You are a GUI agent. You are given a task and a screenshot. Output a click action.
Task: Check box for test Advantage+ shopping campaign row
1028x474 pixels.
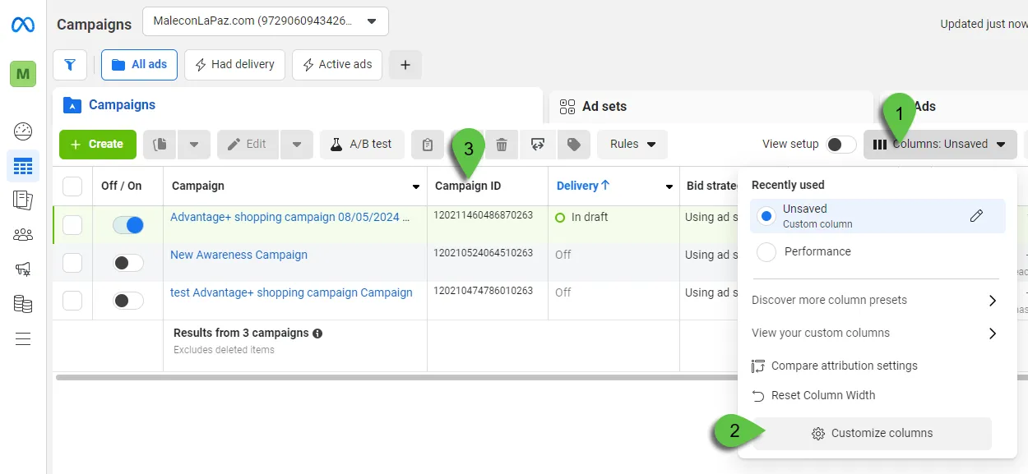point(72,301)
